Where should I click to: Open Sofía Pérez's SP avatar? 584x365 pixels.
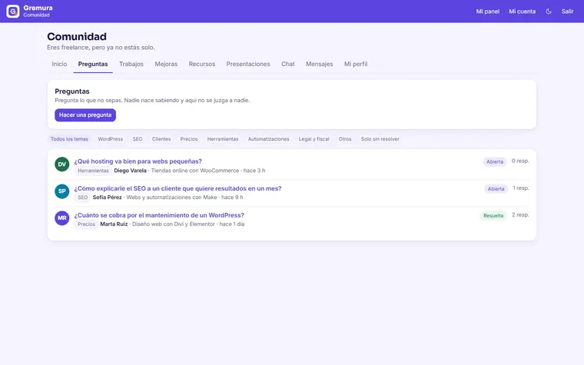(x=61, y=191)
